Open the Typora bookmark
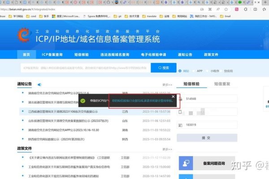The height and width of the screenshot is (179, 269). (96, 16)
